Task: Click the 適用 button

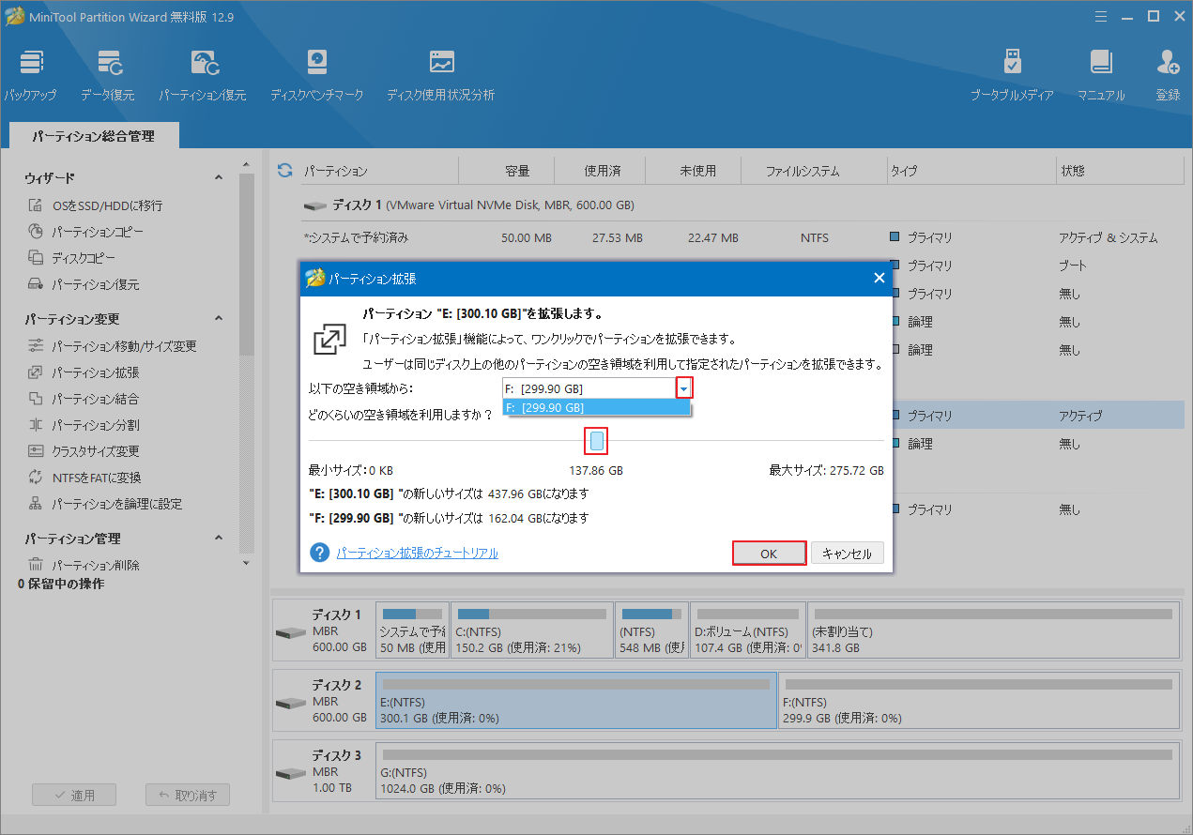Action: click(x=74, y=795)
